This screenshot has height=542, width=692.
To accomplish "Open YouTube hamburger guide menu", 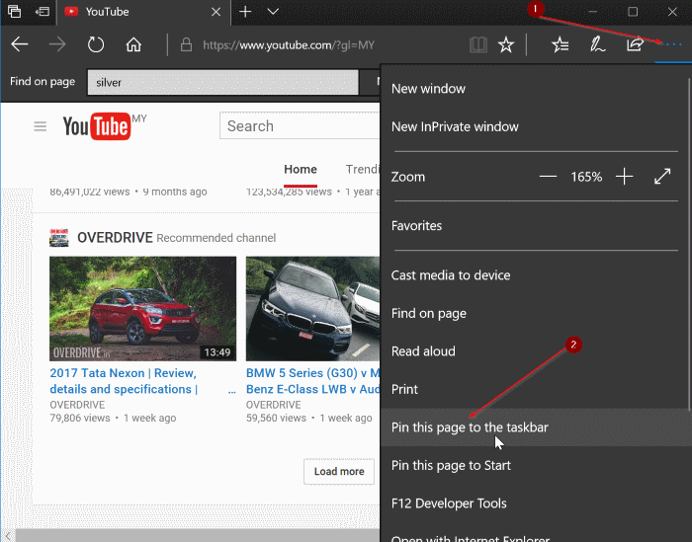I will (41, 127).
